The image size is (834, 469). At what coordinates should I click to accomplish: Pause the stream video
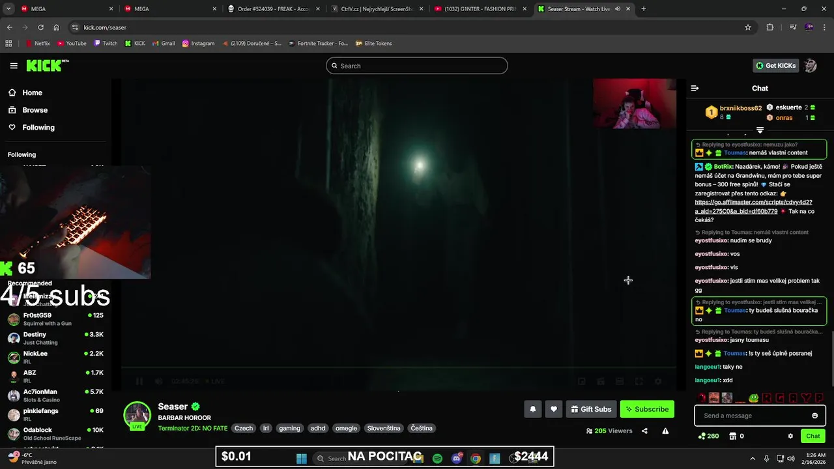coord(139,381)
